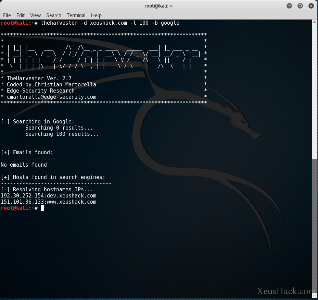Maximize the terminal window
Image resolution: width=318 pixels, height=300 pixels.
point(300,5)
